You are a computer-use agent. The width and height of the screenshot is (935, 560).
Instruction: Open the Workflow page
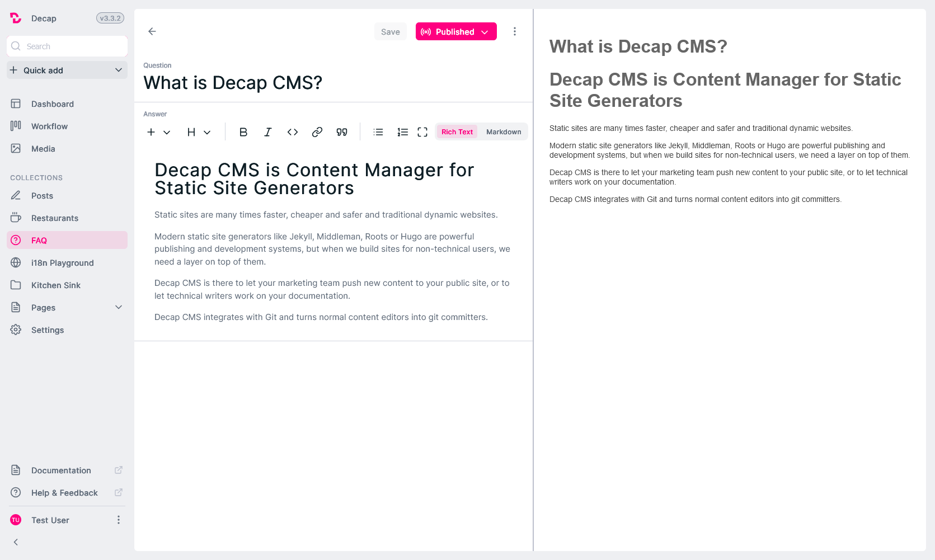(x=67, y=126)
